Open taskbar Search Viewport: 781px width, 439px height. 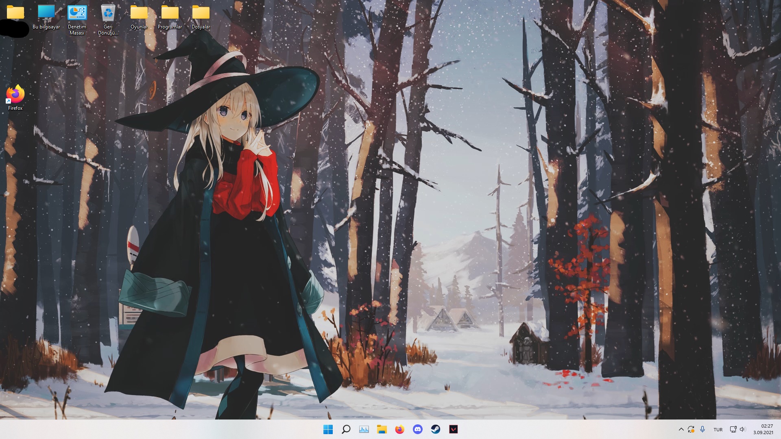pos(346,429)
